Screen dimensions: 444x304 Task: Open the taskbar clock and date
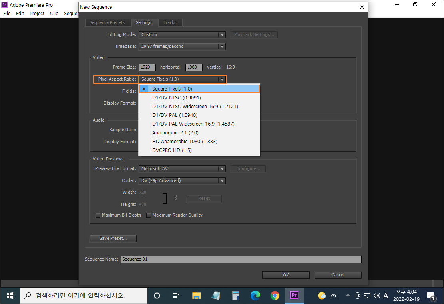point(406,296)
